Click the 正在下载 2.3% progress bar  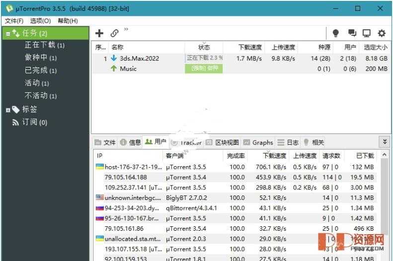tap(204, 58)
